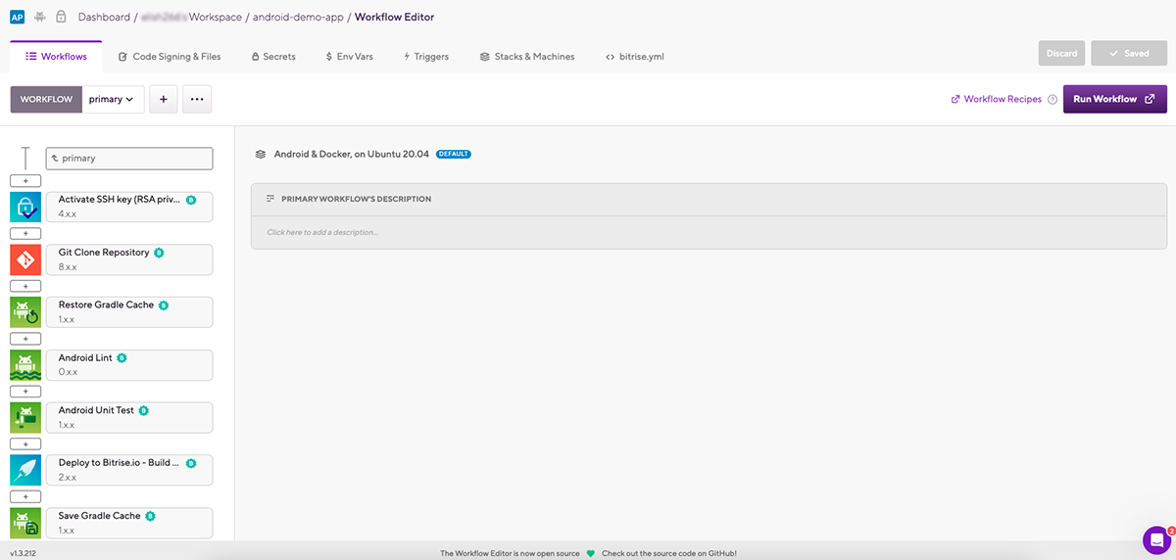The height and width of the screenshot is (560, 1176).
Task: Click the primary workflow name field
Action: point(129,158)
